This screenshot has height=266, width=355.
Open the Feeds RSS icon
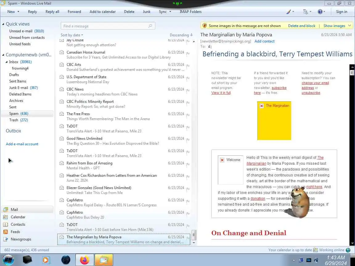click(x=6, y=232)
